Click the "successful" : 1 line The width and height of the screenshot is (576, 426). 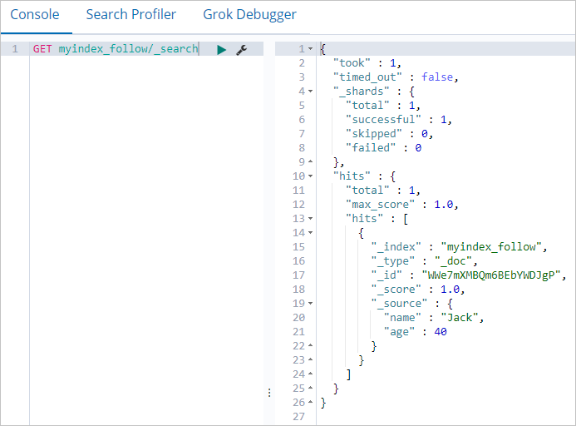[399, 119]
